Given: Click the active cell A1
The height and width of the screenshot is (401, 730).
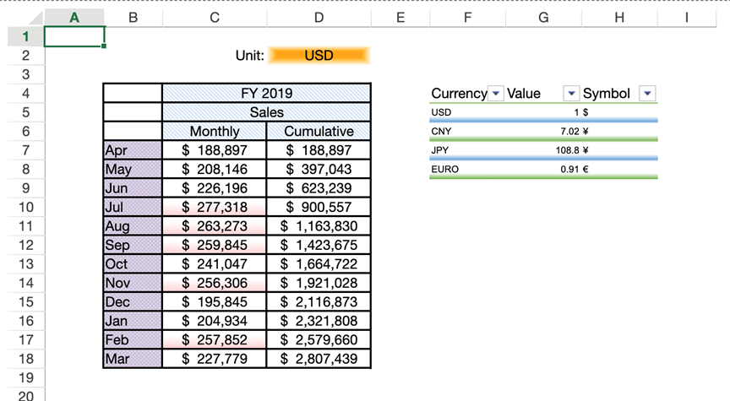Looking at the screenshot, I should pos(74,37).
